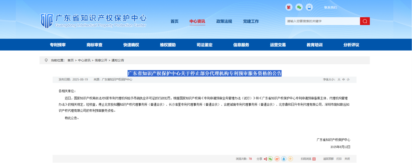Expand the 运营交易 navigation menu
The width and height of the screenshot is (412, 168).
pos(278,45)
